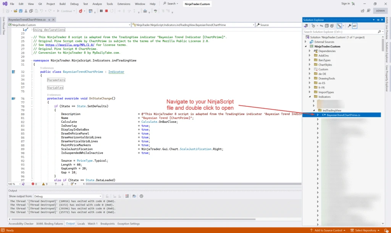Viewport: 391px width, 233px height.
Task: Click the clock timestamp icon in Output toolbar
Action: 141,196
